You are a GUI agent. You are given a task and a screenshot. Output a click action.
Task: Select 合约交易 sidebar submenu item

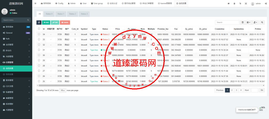coord(16,69)
